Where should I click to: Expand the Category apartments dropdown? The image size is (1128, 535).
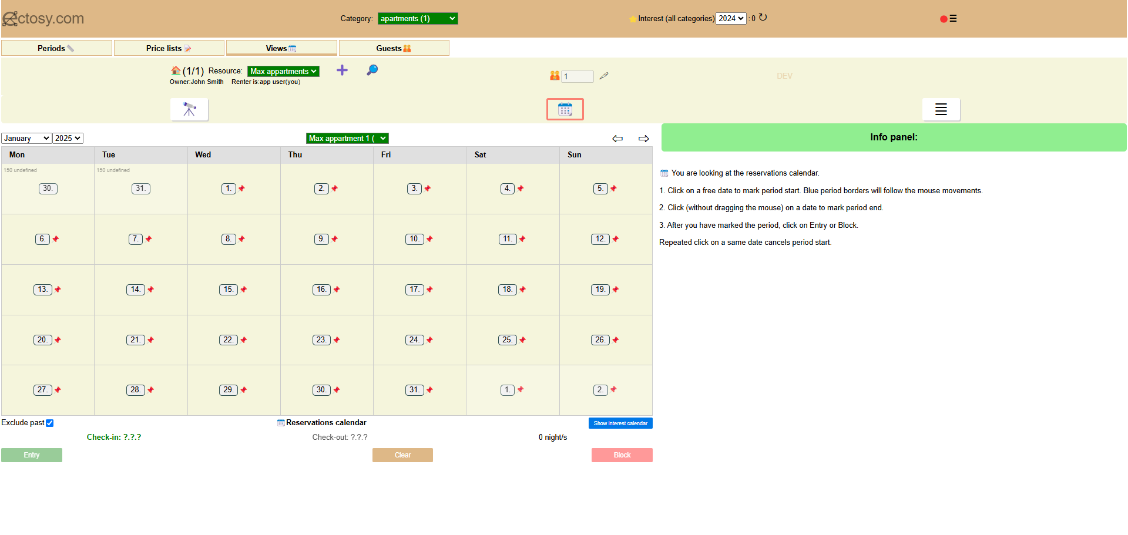[x=417, y=19]
